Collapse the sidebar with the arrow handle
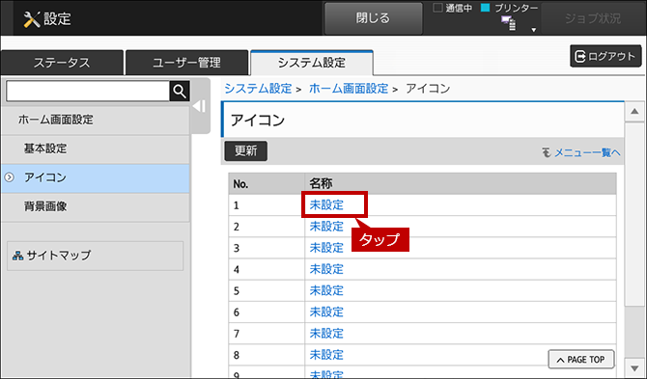 [x=200, y=106]
